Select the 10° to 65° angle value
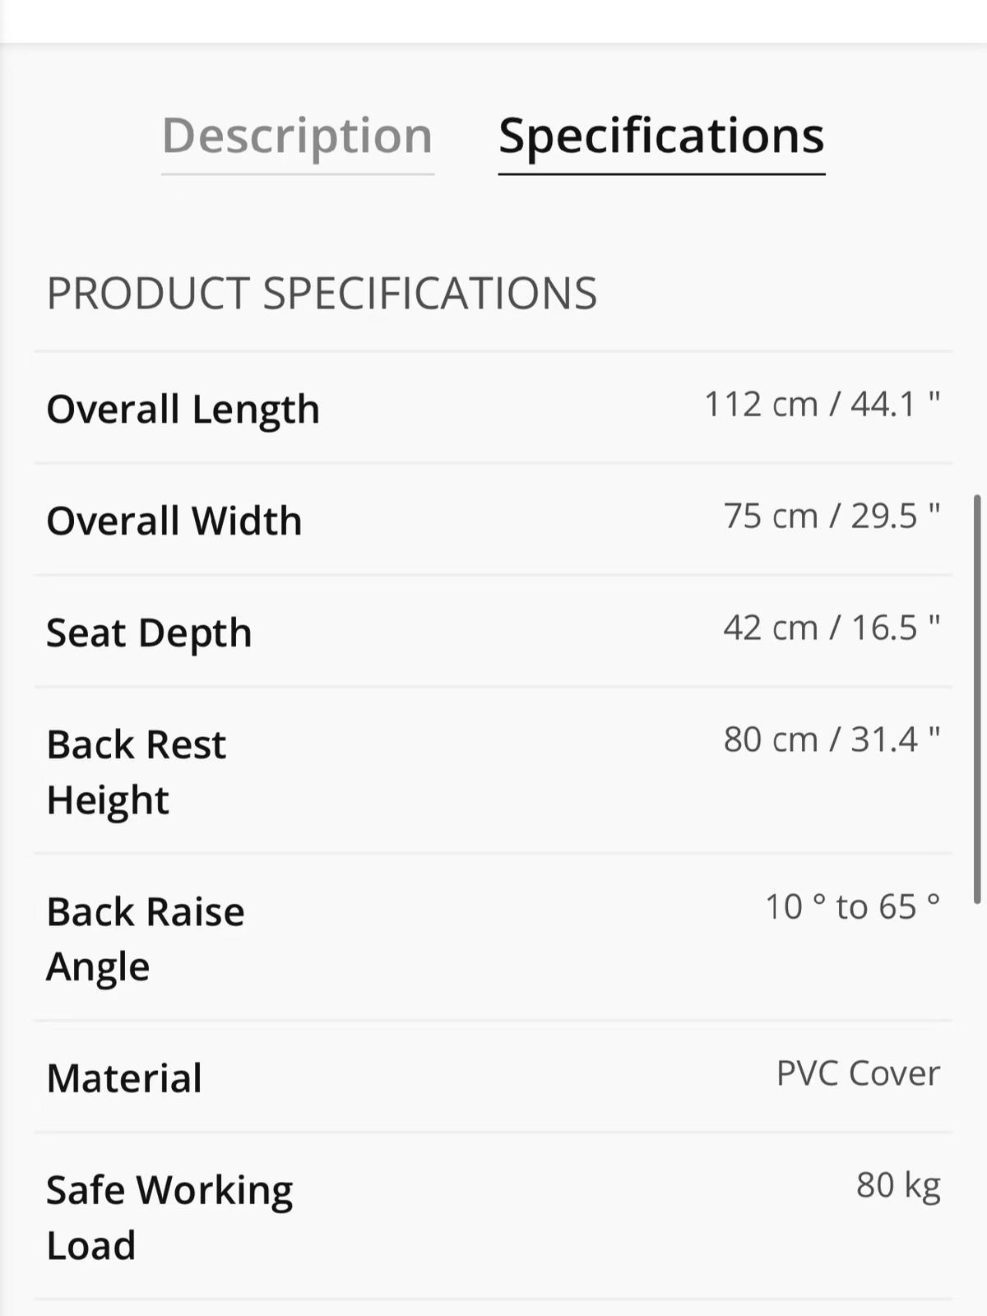The width and height of the screenshot is (987, 1316). [852, 907]
